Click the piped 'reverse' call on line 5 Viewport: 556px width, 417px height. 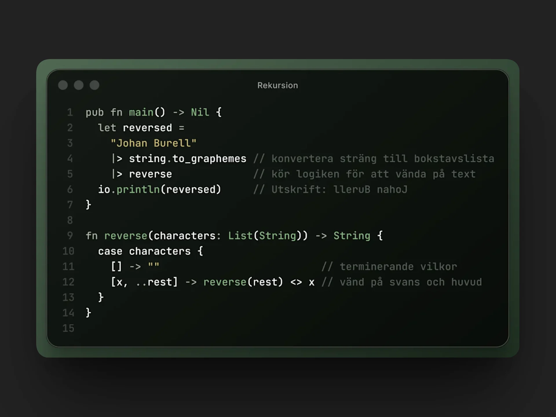150,174
